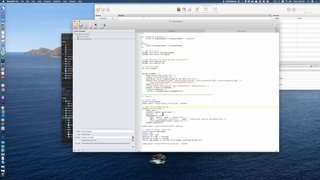Click Viewer icon in Stata main toolbar
Viewport: 320px width, 180px height.
tap(184, 10)
